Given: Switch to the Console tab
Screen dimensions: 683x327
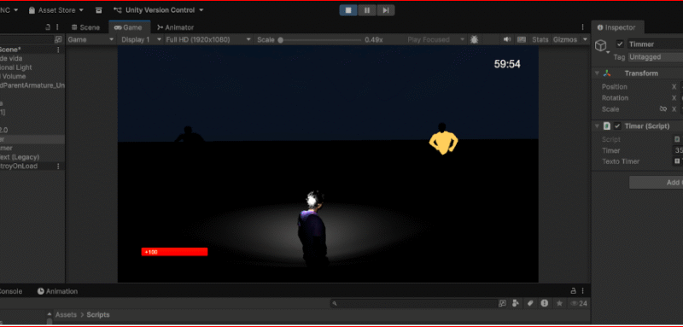Looking at the screenshot, I should point(11,291).
